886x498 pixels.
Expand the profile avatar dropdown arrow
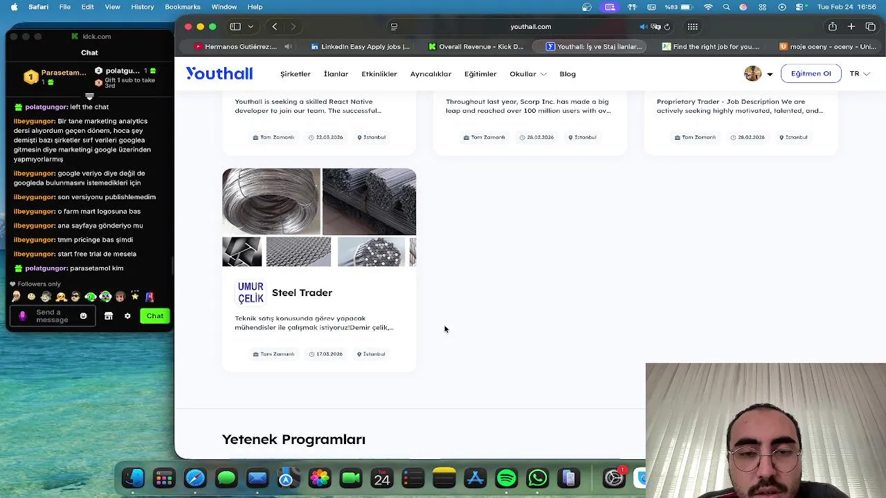[770, 74]
